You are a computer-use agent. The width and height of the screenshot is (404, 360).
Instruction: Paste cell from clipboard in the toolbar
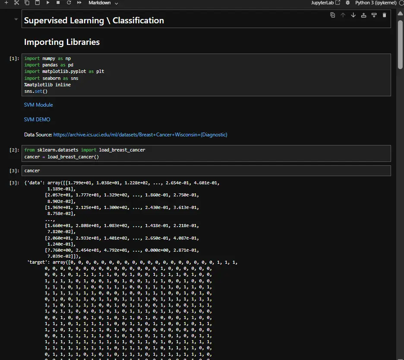[37, 3]
